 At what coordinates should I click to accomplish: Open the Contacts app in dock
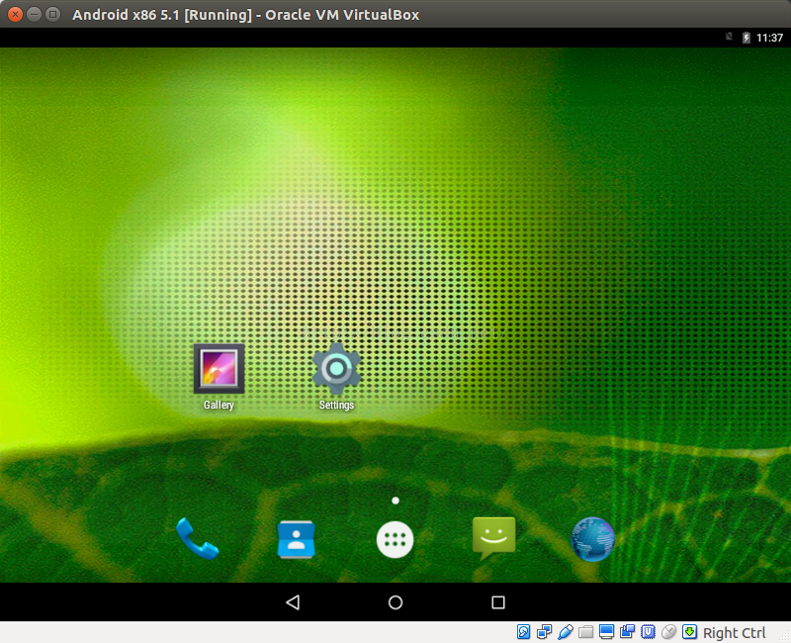tap(296, 539)
